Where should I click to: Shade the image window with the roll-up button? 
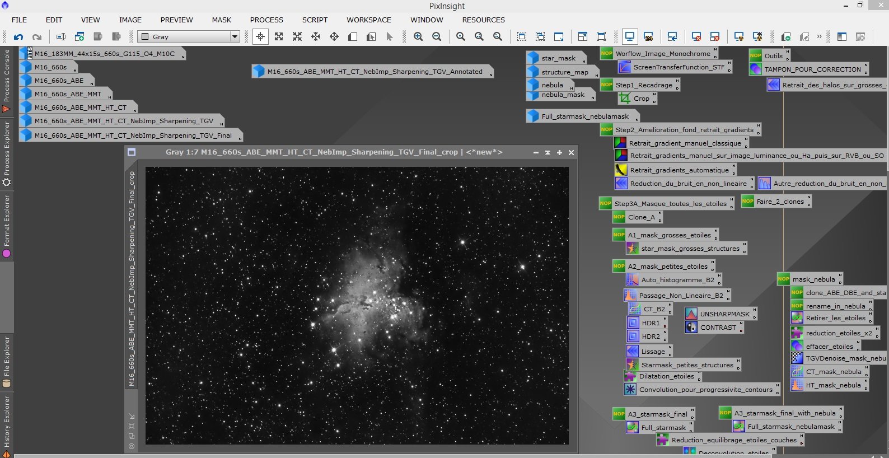(548, 152)
